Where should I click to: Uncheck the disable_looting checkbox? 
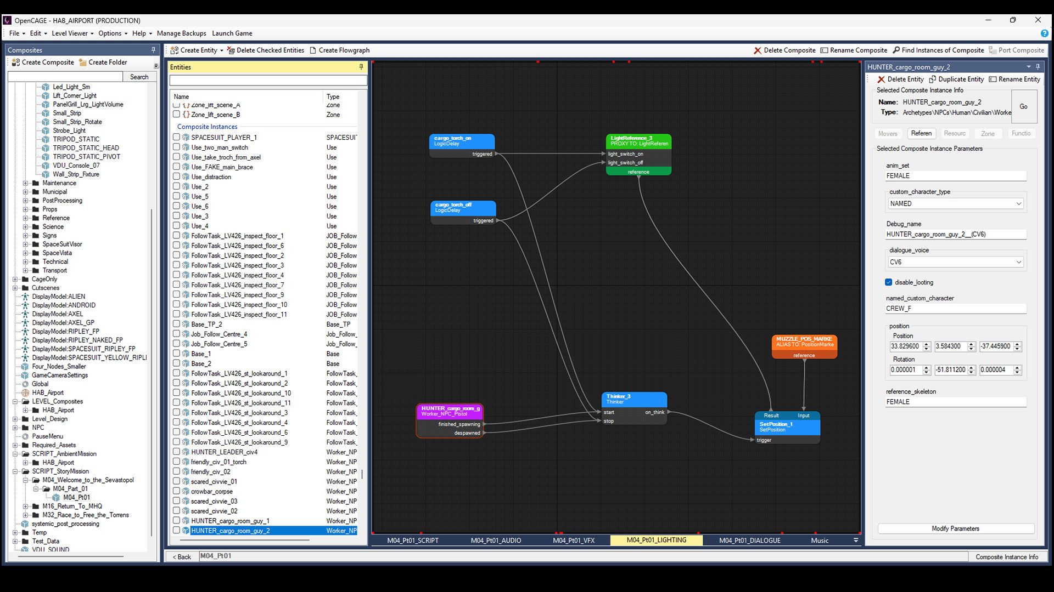pyautogui.click(x=889, y=282)
